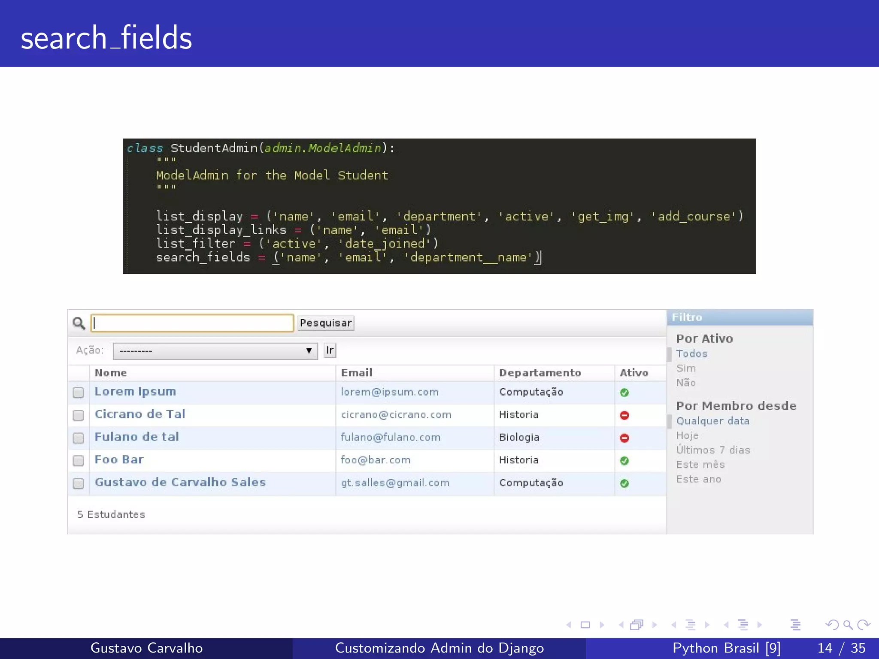The width and height of the screenshot is (879, 659).
Task: Sort table by Email column header
Action: 357,373
